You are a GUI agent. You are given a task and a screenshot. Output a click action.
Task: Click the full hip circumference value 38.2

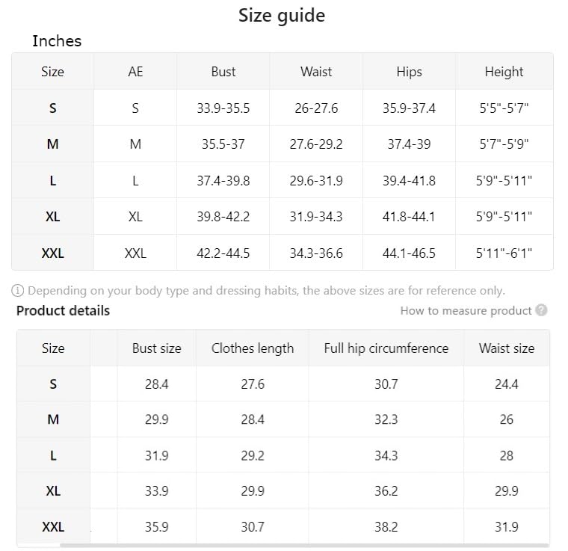point(386,527)
